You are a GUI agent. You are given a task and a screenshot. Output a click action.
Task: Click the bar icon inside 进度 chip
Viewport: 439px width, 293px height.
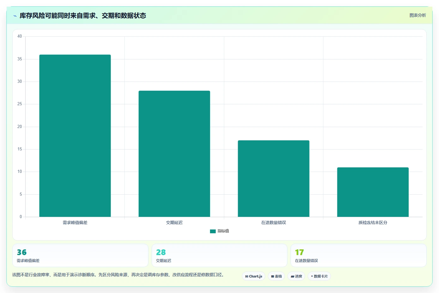(x=292, y=276)
